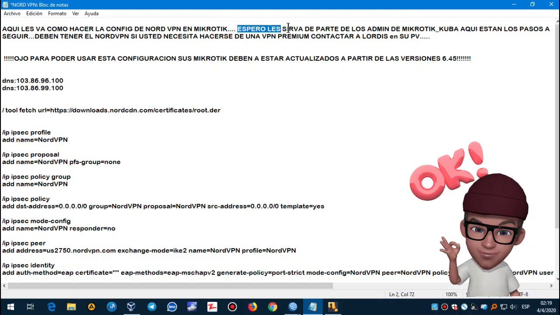This screenshot has height=315, width=560.
Task: Click the network icon in system tray
Action: tap(504, 307)
